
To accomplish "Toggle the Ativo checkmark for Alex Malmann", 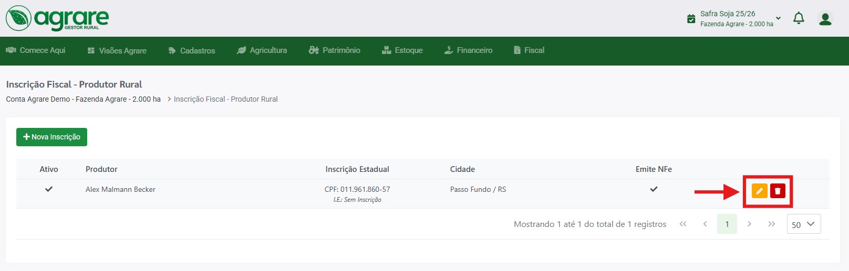I will point(49,189).
